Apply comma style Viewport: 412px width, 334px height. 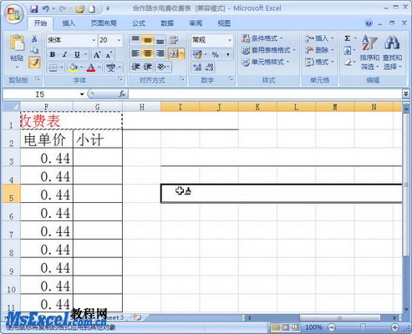tap(227, 54)
